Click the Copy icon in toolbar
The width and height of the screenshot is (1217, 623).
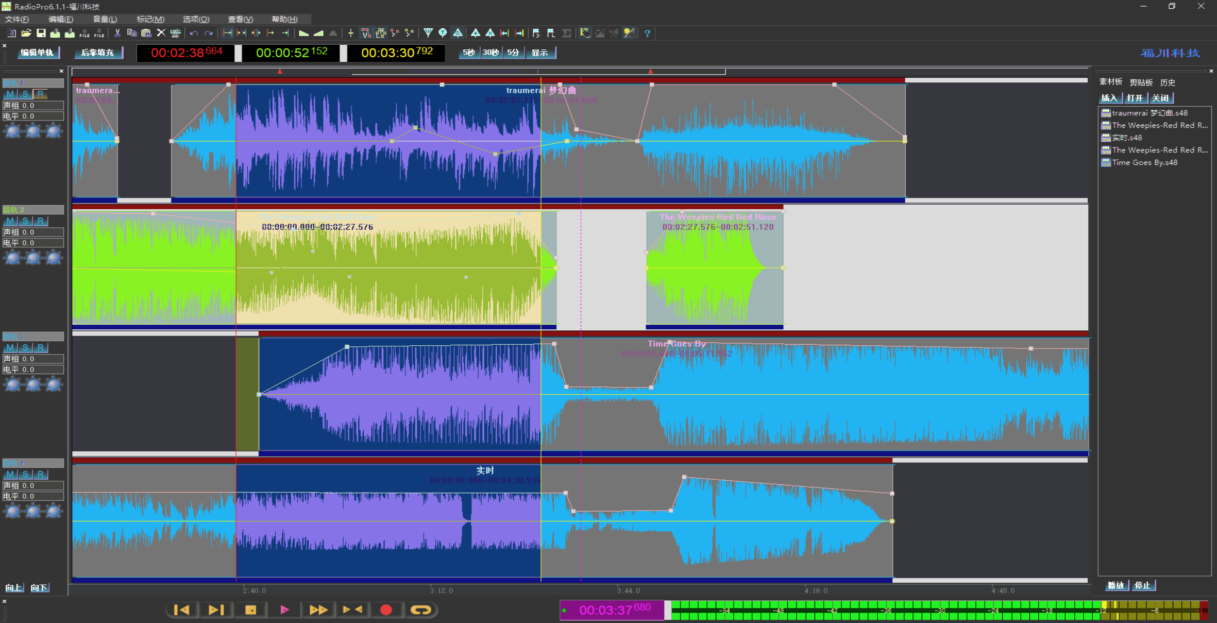[x=132, y=33]
